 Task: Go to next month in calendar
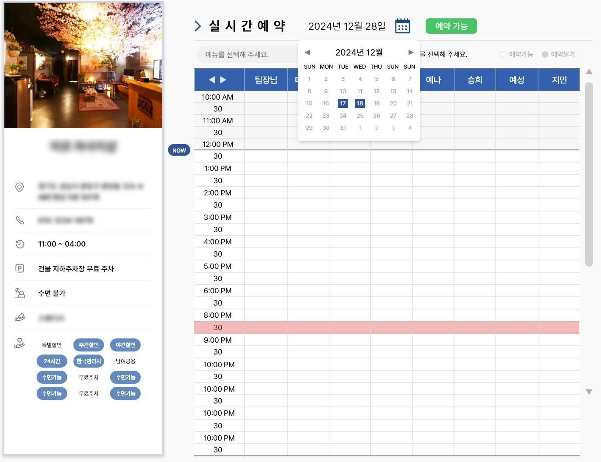(411, 52)
